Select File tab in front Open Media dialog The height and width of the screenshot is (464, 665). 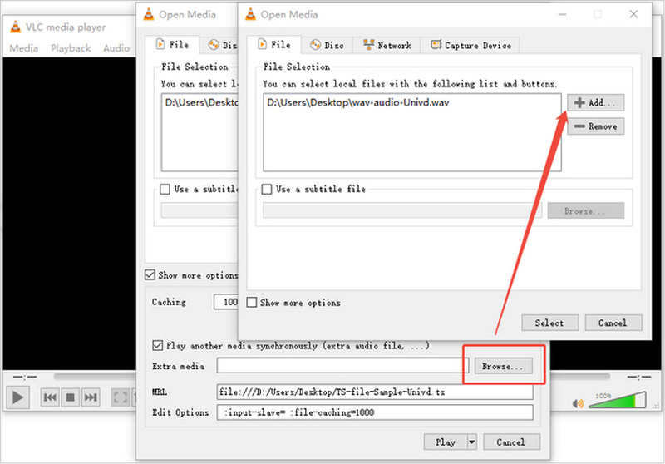[274, 45]
